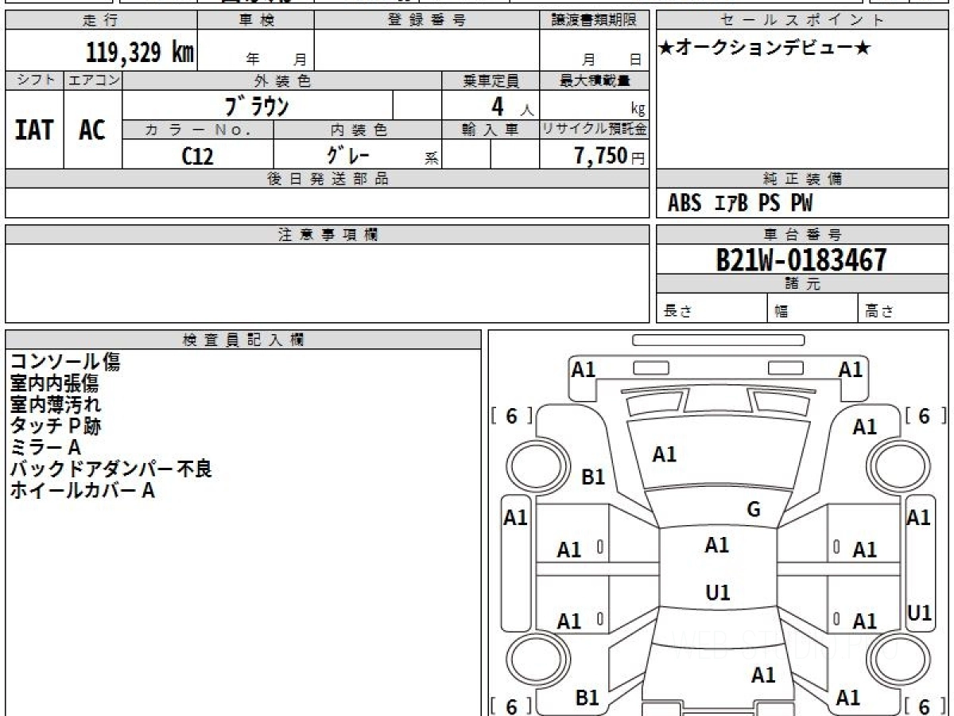Select the note 室内内張傷
This screenshot has width=954, height=716.
(x=54, y=383)
